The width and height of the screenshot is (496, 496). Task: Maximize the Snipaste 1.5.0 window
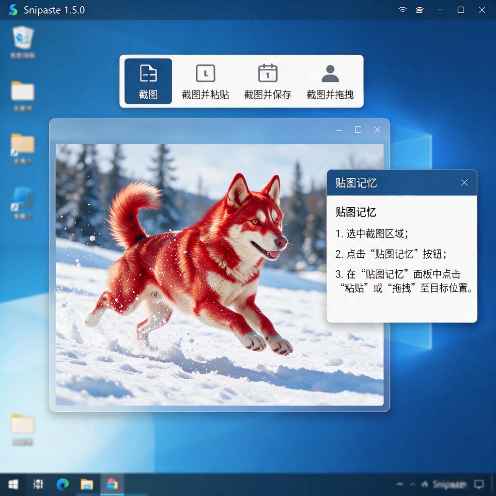(x=461, y=10)
